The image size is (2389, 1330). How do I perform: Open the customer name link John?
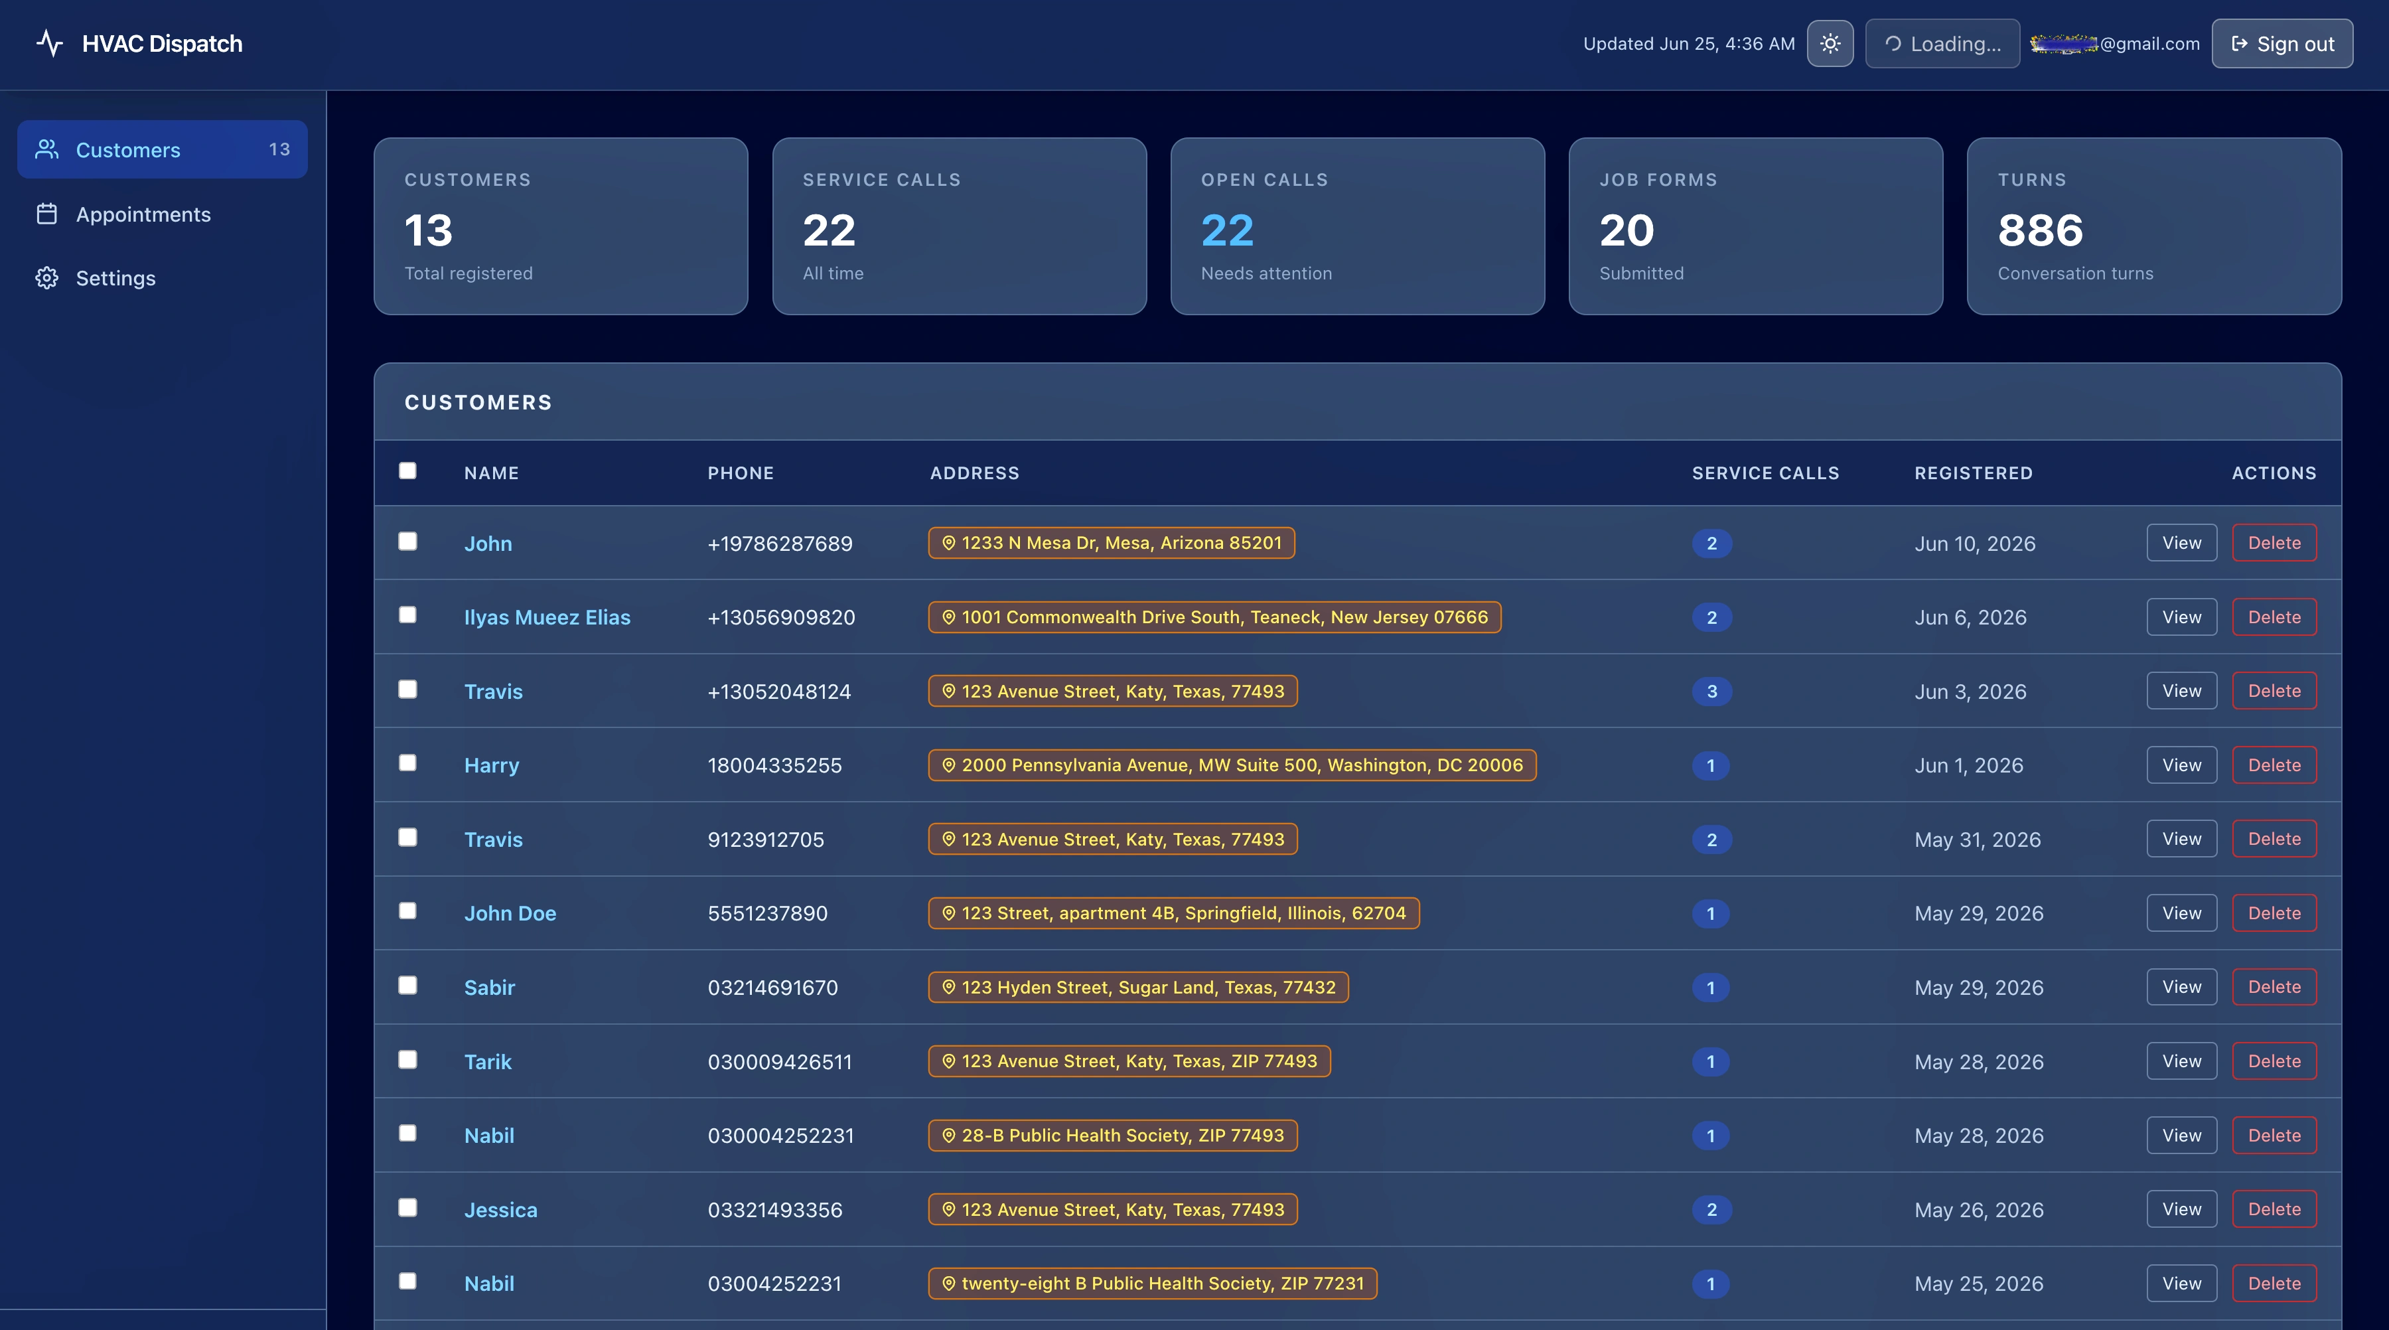488,544
